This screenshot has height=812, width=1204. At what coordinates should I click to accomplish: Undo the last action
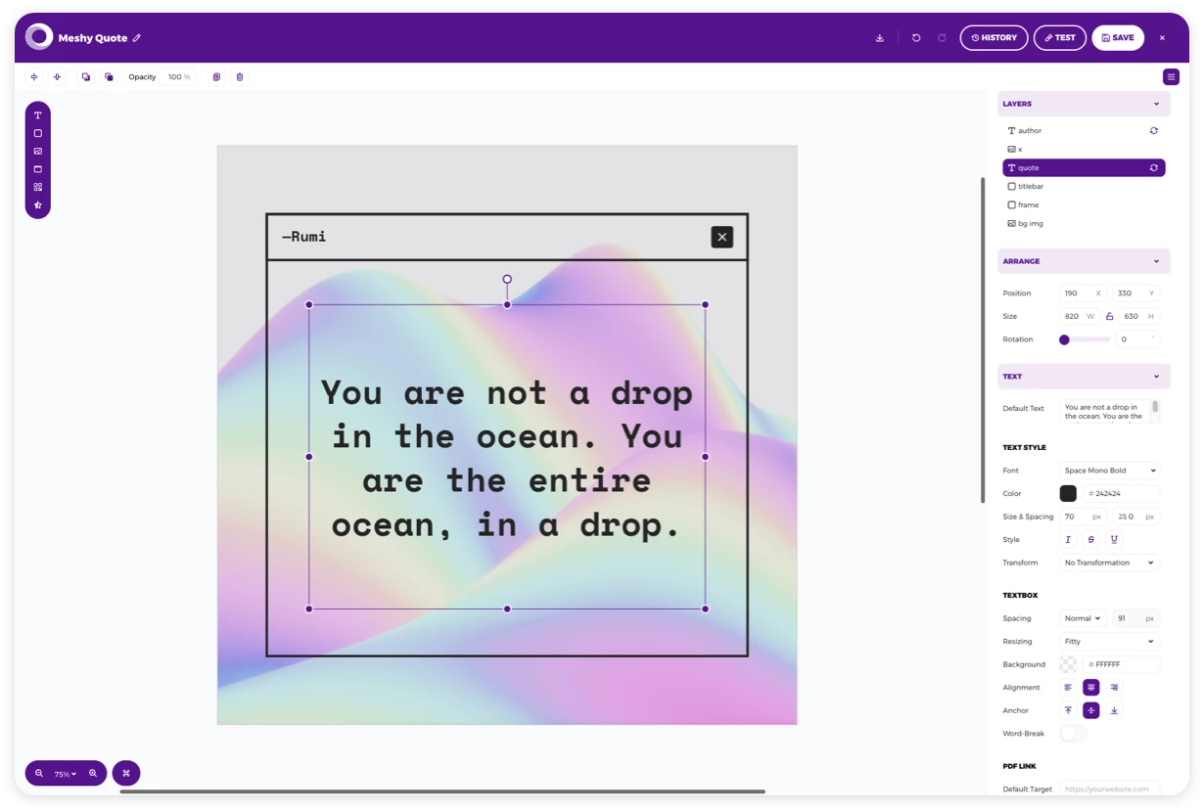pos(916,38)
